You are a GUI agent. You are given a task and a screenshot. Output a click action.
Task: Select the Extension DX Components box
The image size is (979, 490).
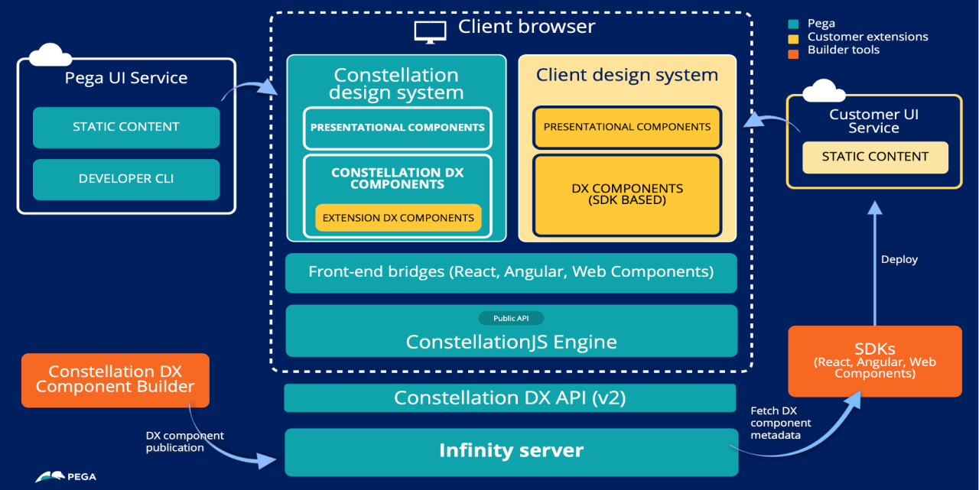tap(398, 218)
